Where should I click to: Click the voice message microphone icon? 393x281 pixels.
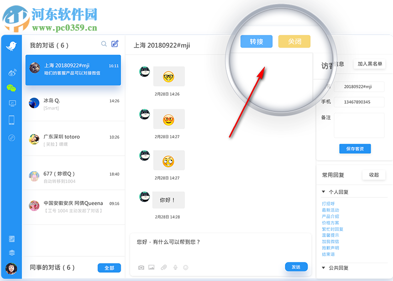(176, 267)
